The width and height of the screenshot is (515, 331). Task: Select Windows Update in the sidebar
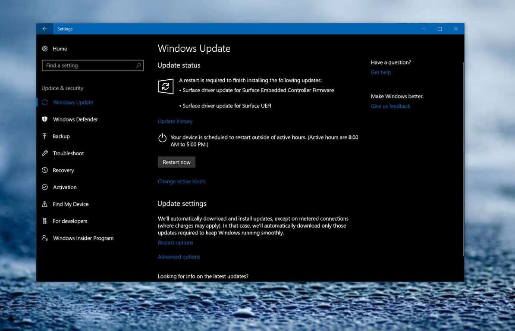73,102
